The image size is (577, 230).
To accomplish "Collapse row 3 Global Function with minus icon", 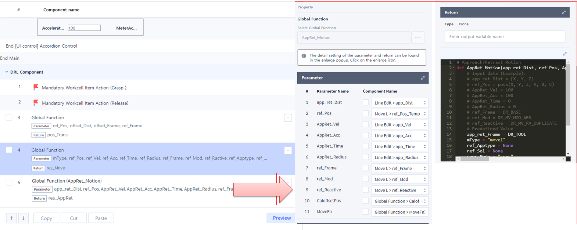I will 288,118.
